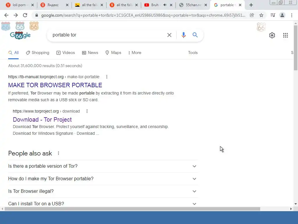Image resolution: width=298 pixels, height=224 pixels.
Task: Click the Google Route 66 doodle logo
Action: point(20,35)
